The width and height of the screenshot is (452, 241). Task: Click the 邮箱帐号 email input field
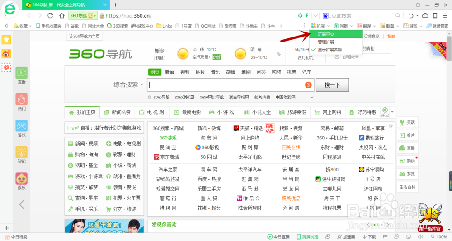click(x=366, y=57)
